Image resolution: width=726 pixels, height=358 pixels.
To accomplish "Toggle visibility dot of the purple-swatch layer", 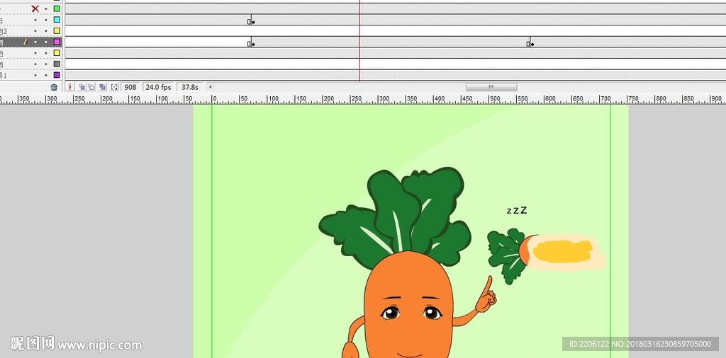I will [35, 75].
